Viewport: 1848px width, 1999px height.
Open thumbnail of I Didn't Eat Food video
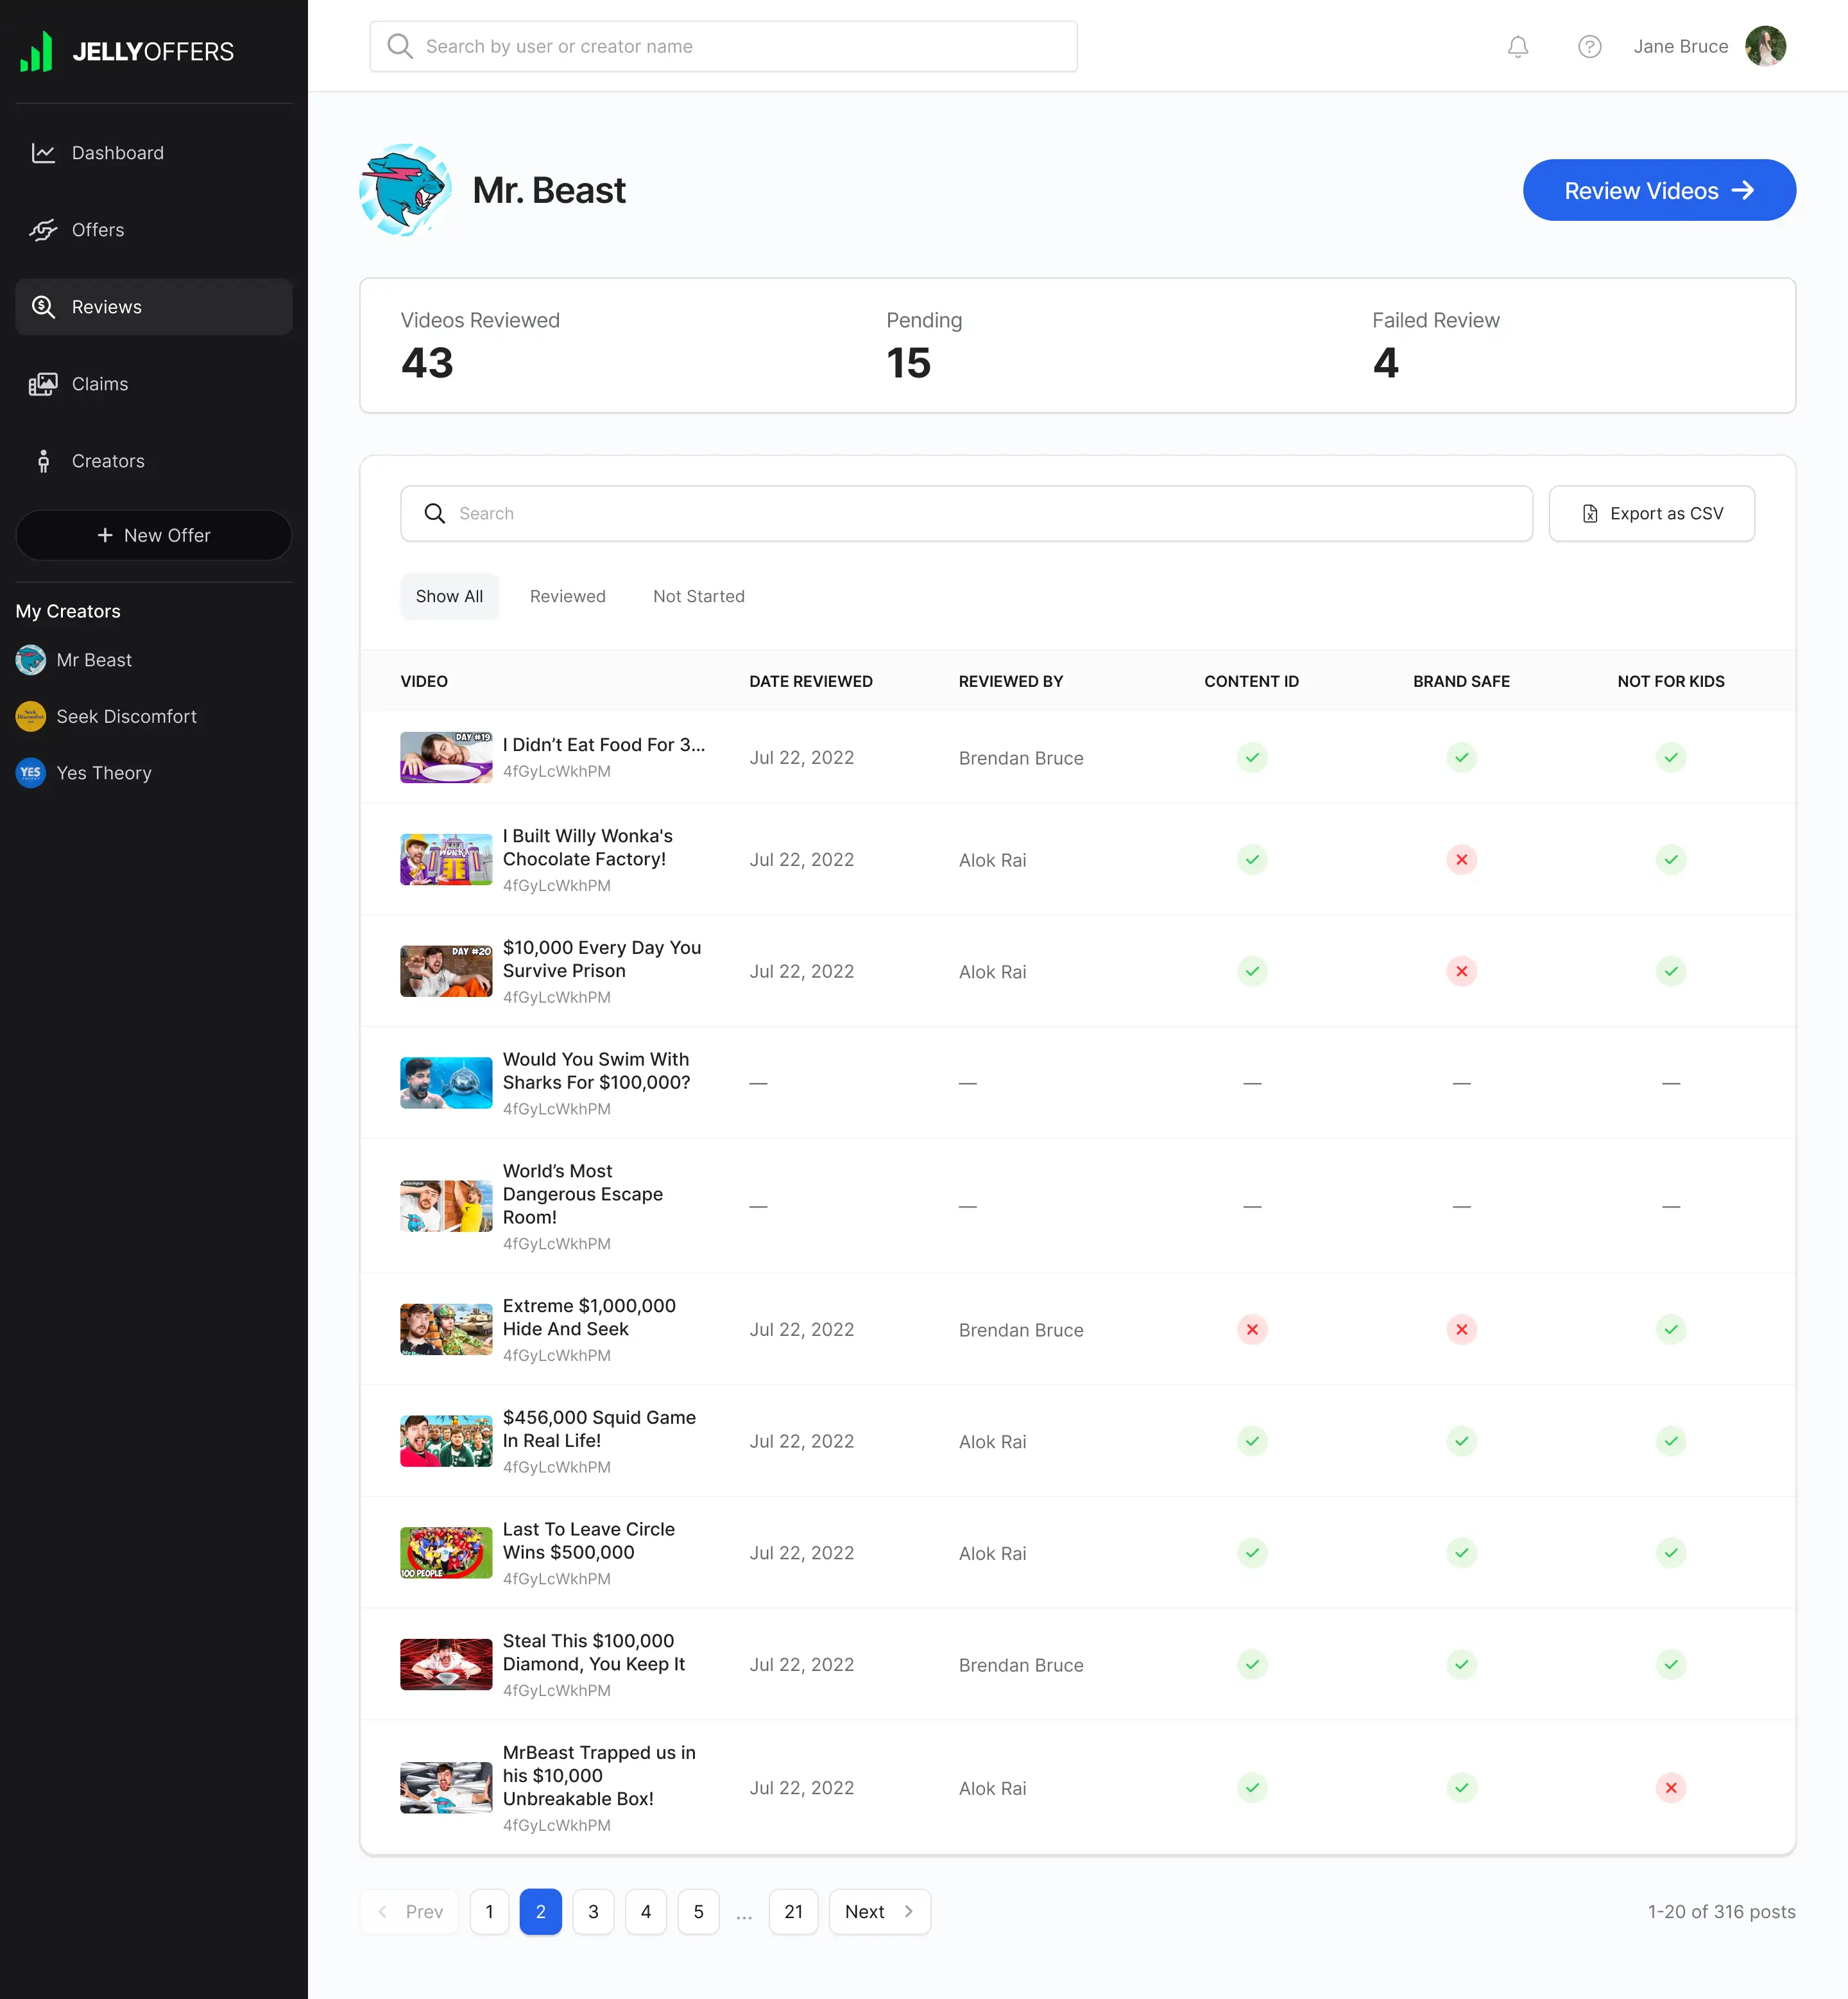[x=446, y=757]
